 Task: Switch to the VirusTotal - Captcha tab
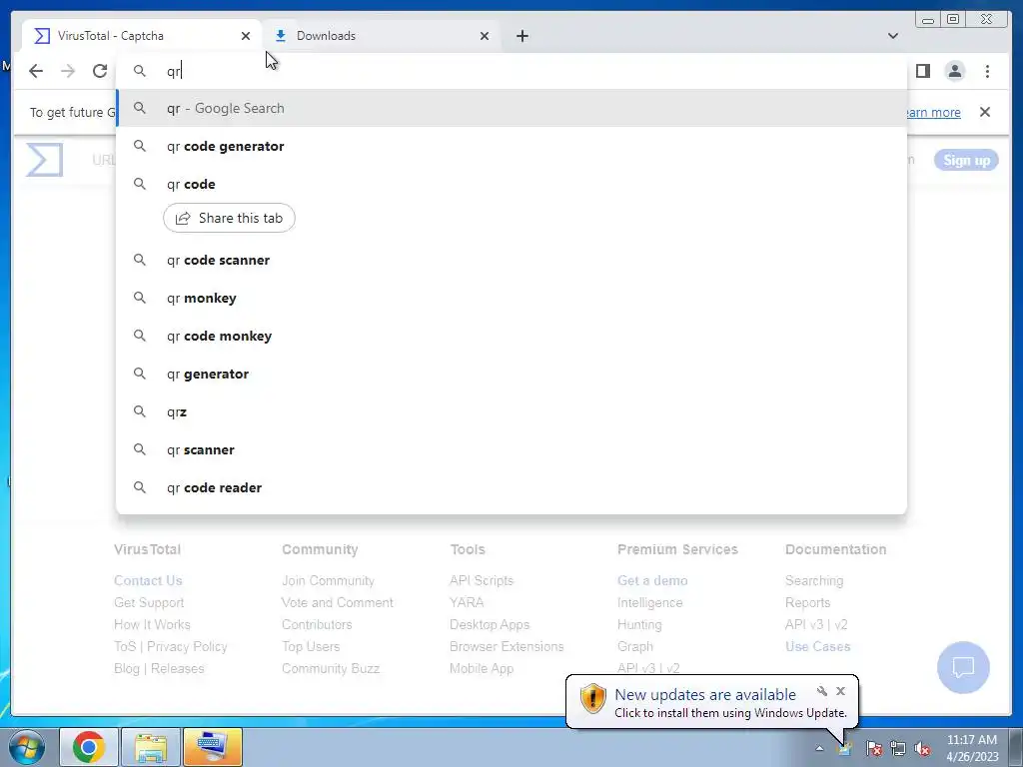[x=142, y=36]
